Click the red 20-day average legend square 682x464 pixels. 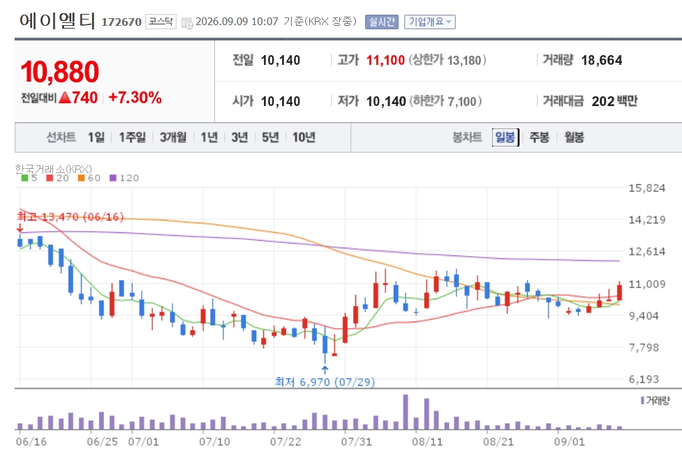coord(49,178)
